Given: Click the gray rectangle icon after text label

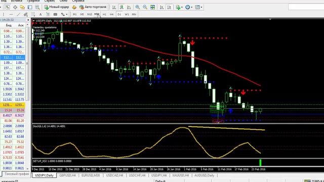Looking at the screenshot, I should pos(55,14).
